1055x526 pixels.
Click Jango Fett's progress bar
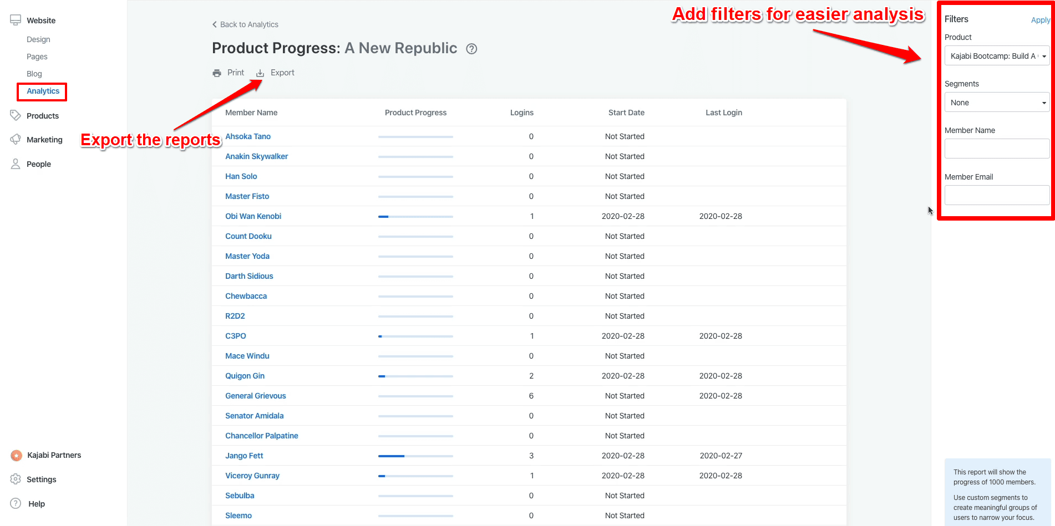pyautogui.click(x=415, y=456)
